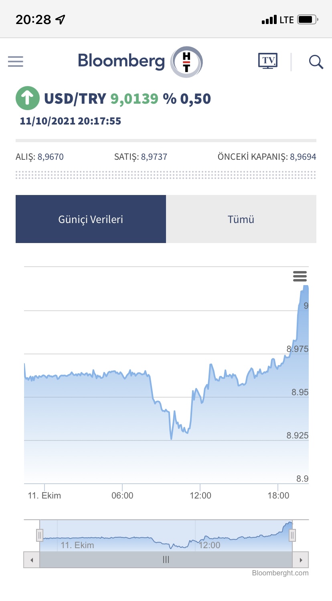Tap the Bloomberg HT logo
The width and height of the screenshot is (332, 601).
point(140,62)
